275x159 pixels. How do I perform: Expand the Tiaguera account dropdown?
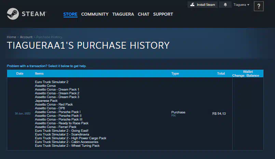241,5
